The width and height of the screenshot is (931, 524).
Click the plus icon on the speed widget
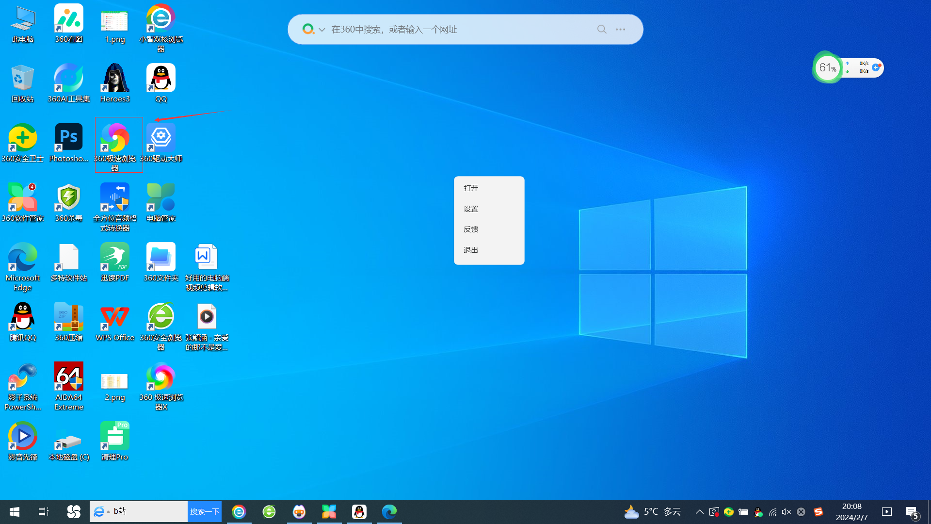[876, 67]
